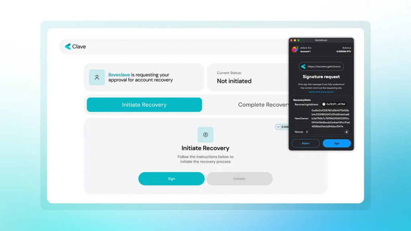Click the shield icon above Initiate Recovery heading
The width and height of the screenshot is (411, 231).
tap(205, 135)
